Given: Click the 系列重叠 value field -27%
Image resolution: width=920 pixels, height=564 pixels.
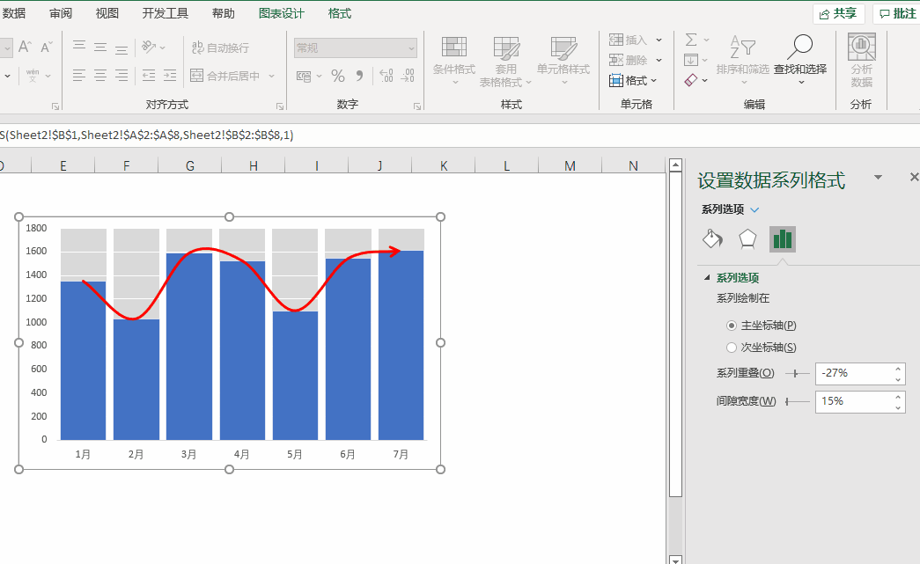Looking at the screenshot, I should pyautogui.click(x=855, y=373).
